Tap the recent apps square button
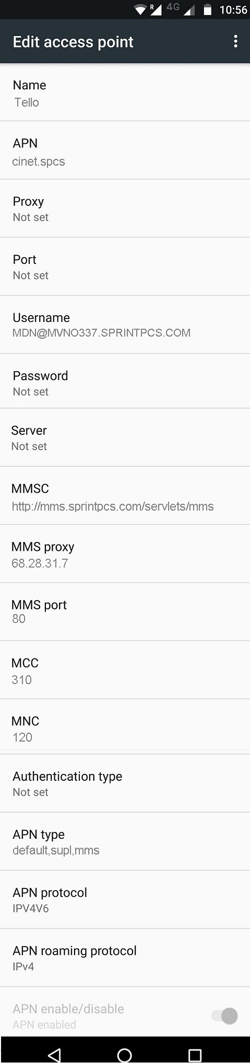250x1063 pixels. (x=195, y=1055)
